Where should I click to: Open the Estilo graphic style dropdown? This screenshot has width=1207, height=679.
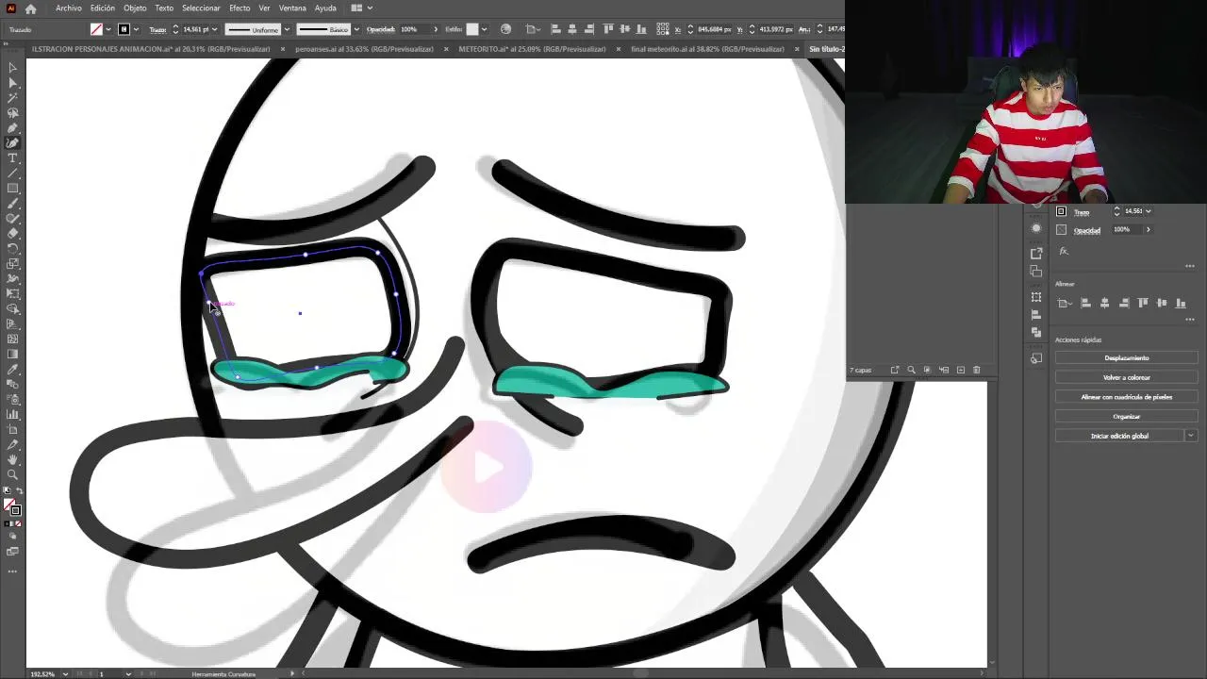486,29
